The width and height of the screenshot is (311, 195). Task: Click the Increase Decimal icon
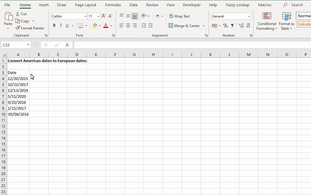(x=241, y=26)
